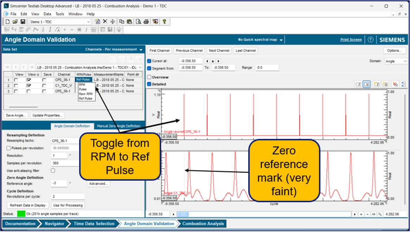Choose Raw RPM from the list
This screenshot has height=232, width=410.
tap(86, 94)
